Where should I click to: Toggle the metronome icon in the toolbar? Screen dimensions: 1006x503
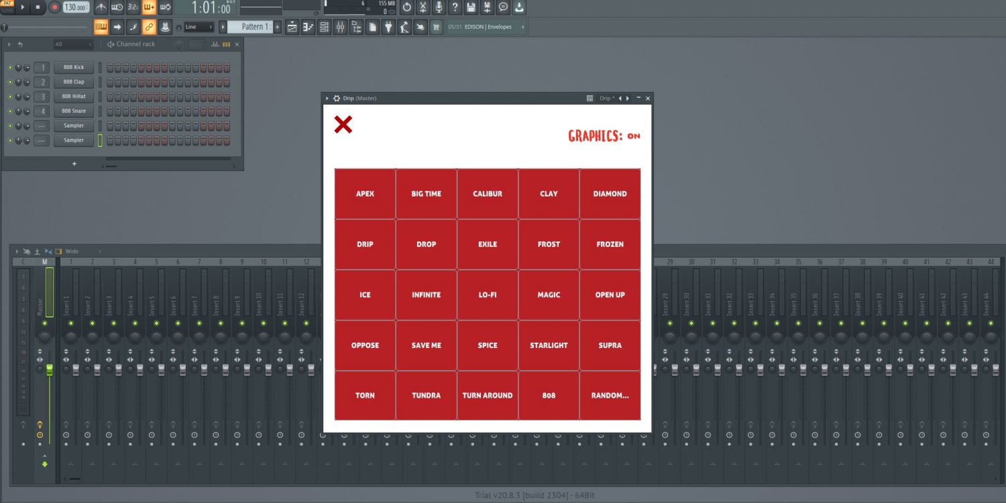(x=102, y=7)
